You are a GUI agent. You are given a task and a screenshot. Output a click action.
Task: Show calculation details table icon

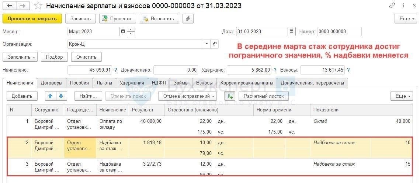[229, 96]
